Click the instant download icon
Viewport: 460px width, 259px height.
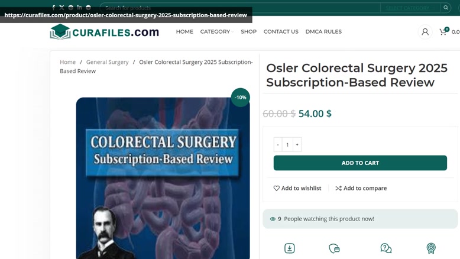pyautogui.click(x=290, y=248)
